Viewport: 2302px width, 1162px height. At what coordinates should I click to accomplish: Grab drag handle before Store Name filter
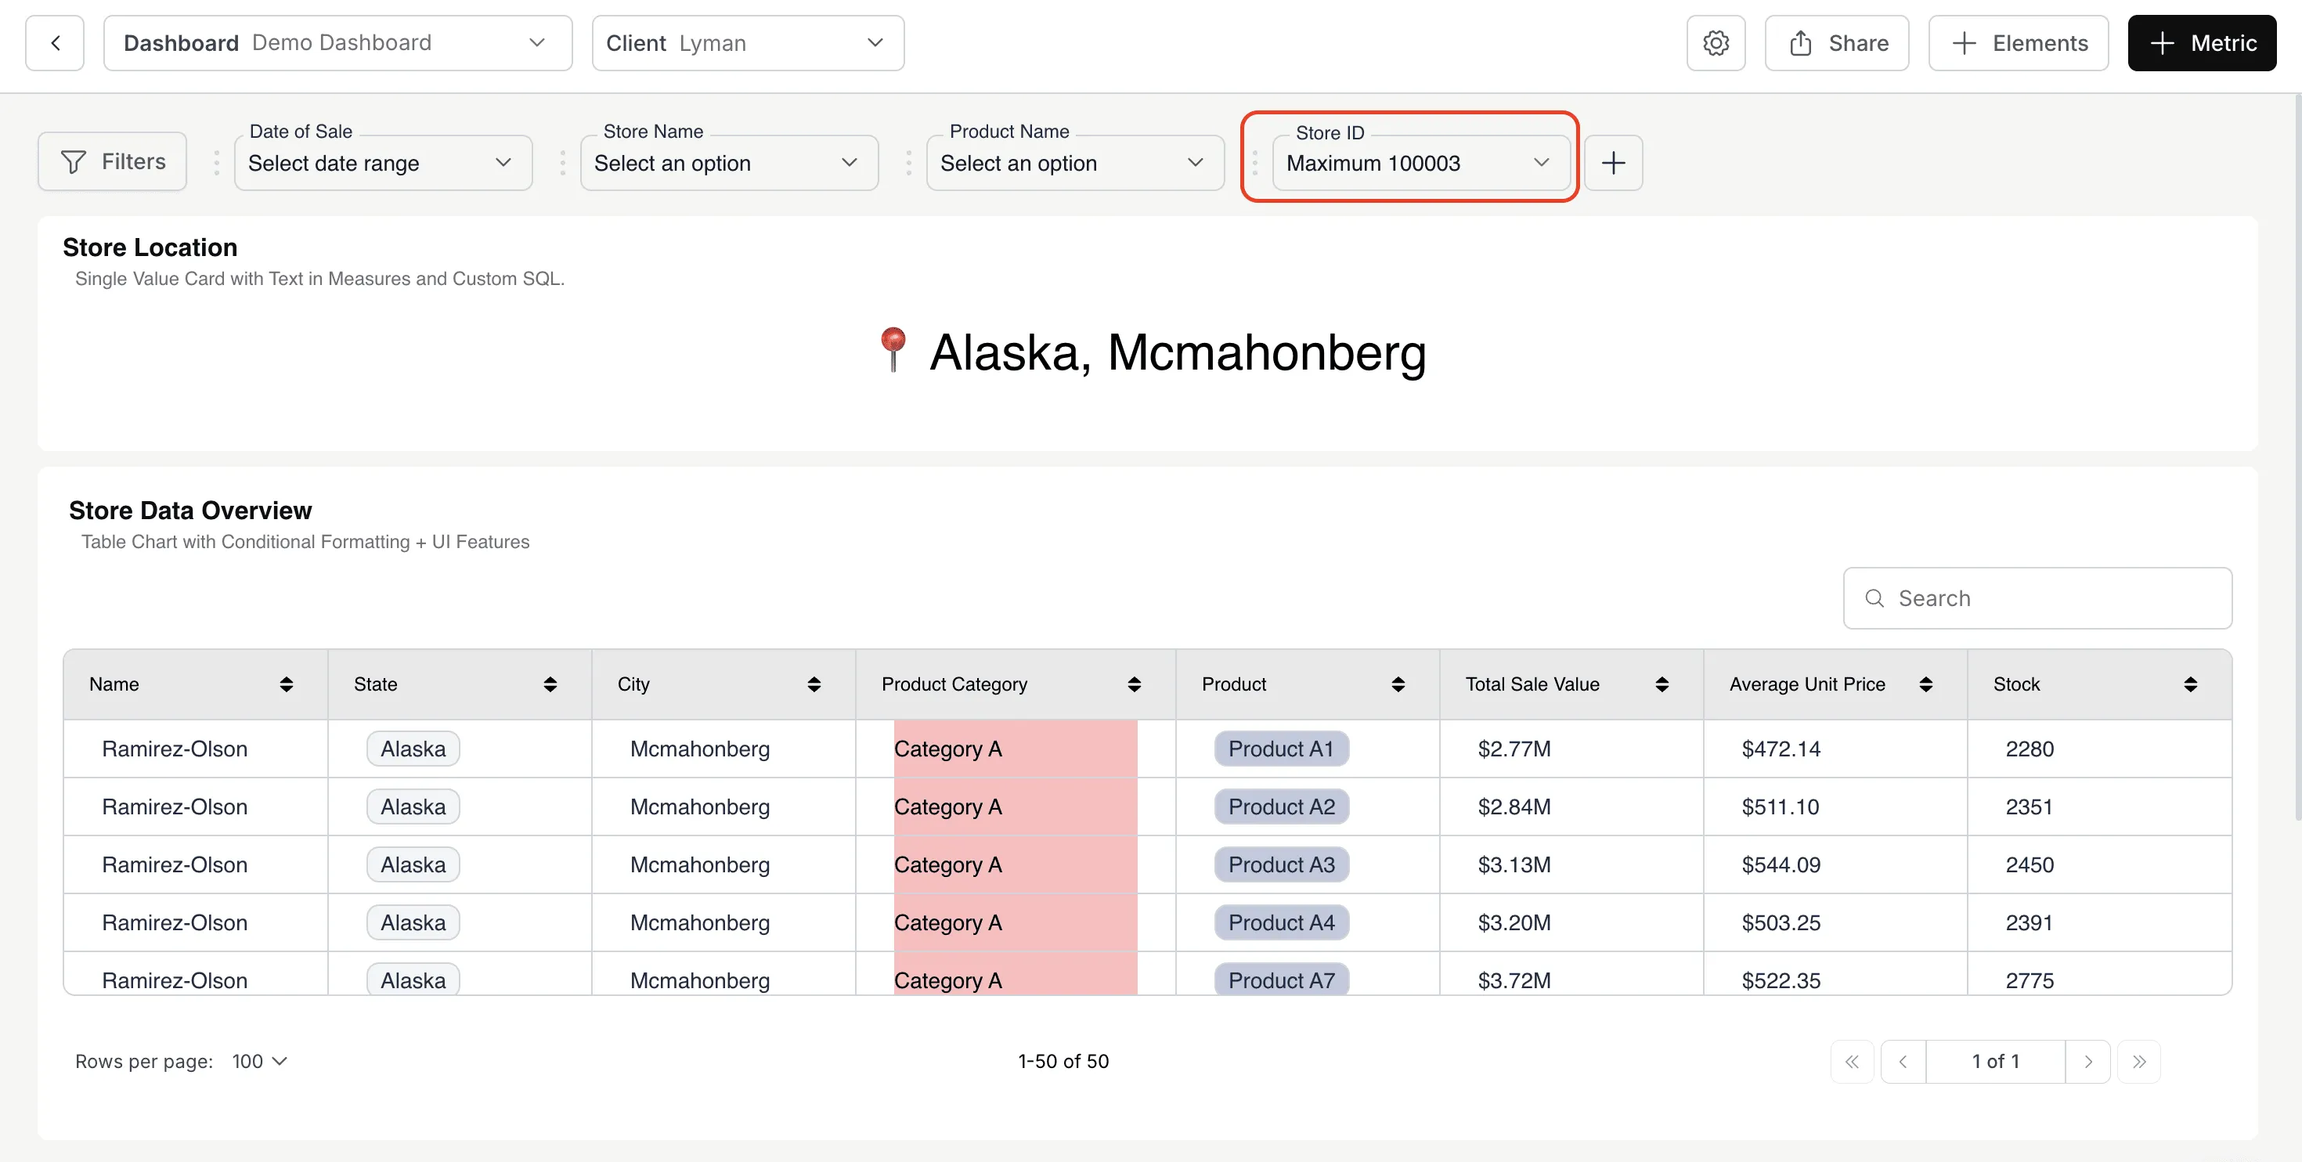point(562,163)
